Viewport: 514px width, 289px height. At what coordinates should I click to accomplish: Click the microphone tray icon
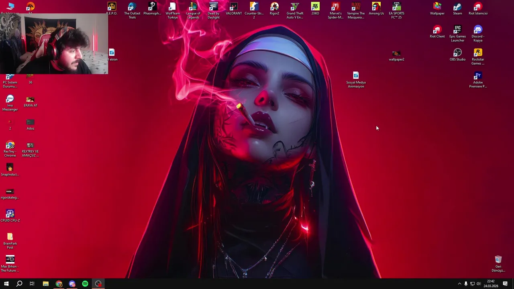pyautogui.click(x=466, y=284)
